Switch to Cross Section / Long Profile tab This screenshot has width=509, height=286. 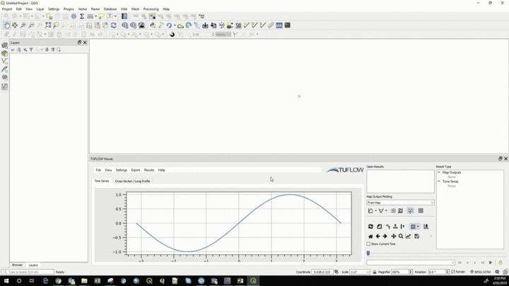click(132, 181)
